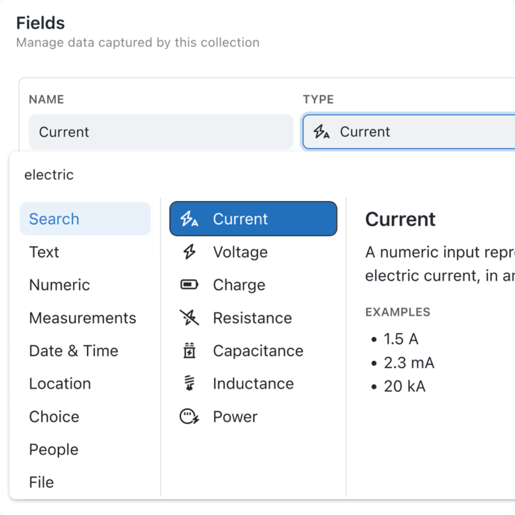Click the Voltage lightning icon

point(189,252)
